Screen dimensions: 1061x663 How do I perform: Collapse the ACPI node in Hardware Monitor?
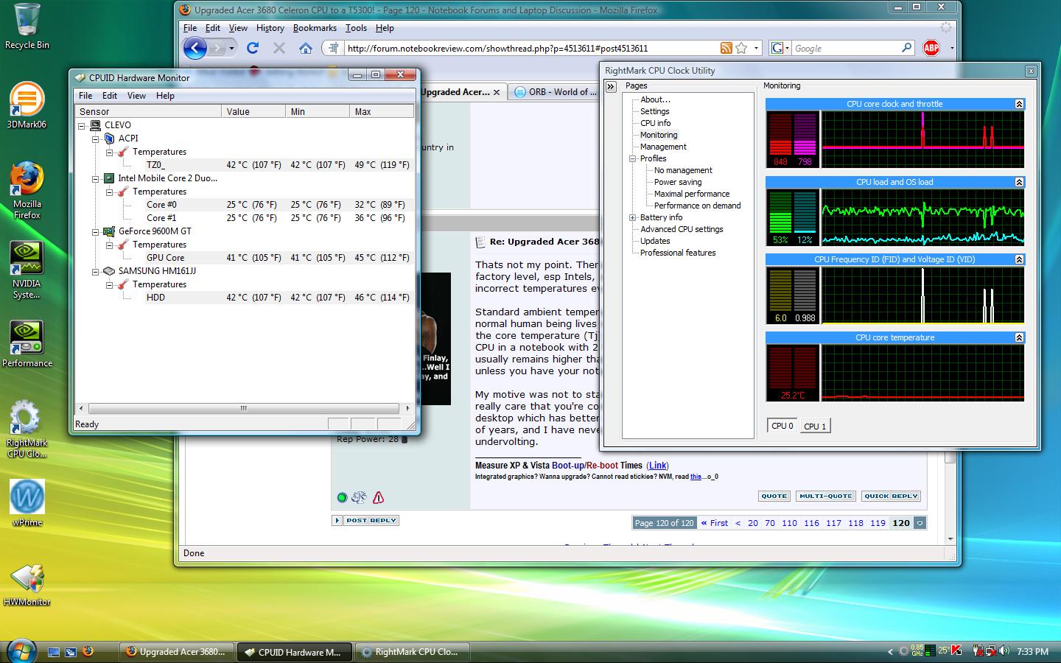click(96, 138)
